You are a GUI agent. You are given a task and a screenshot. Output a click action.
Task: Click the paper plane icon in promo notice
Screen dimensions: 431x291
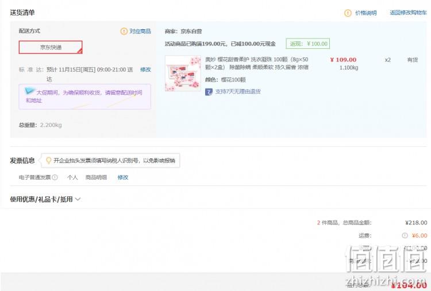[29, 91]
